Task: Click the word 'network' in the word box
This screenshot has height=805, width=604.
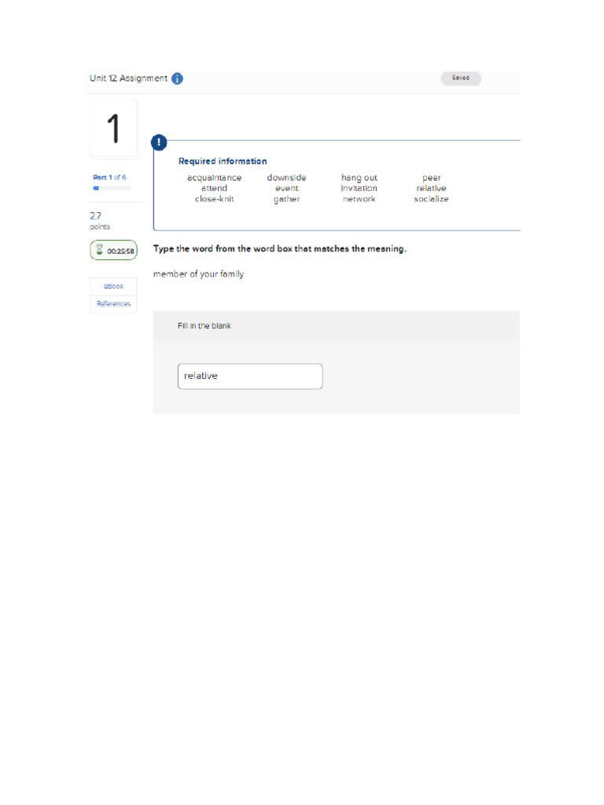Action: pos(359,199)
